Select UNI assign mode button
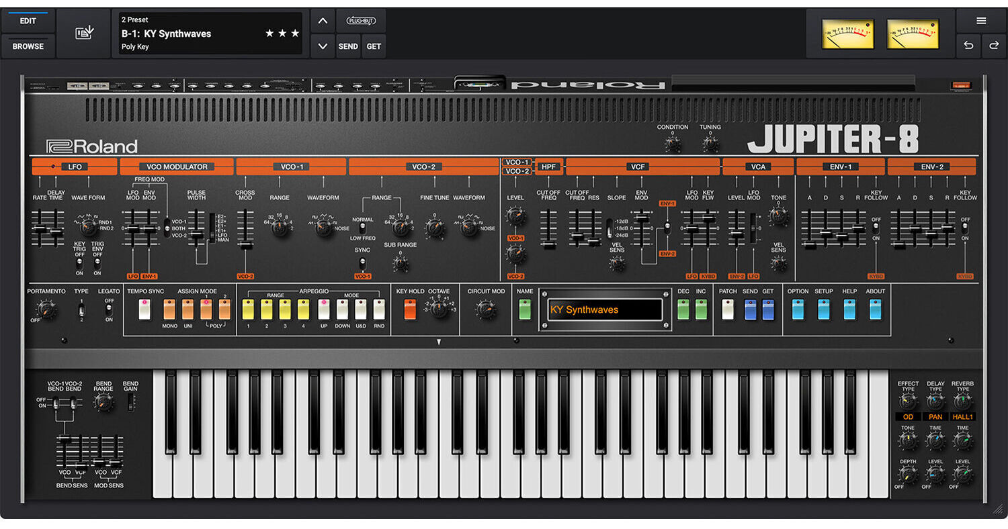 pyautogui.click(x=187, y=309)
